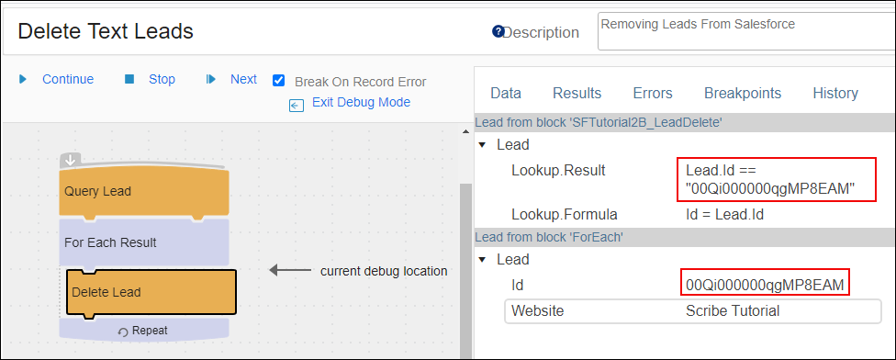View the History tab

coord(835,93)
